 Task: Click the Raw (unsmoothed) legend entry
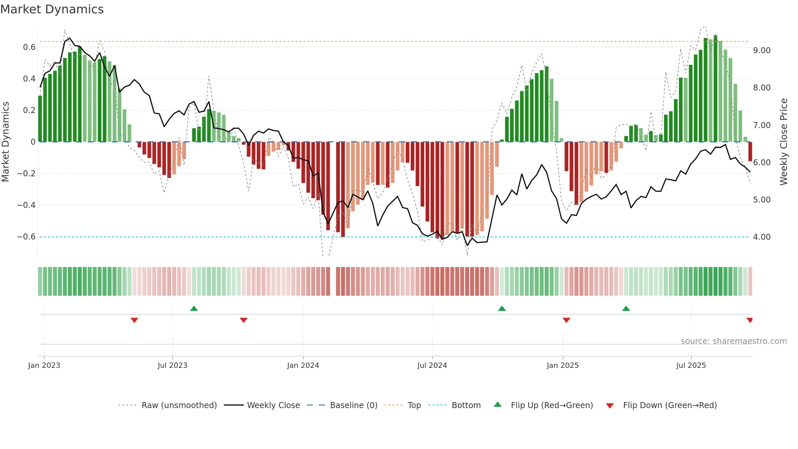click(167, 405)
